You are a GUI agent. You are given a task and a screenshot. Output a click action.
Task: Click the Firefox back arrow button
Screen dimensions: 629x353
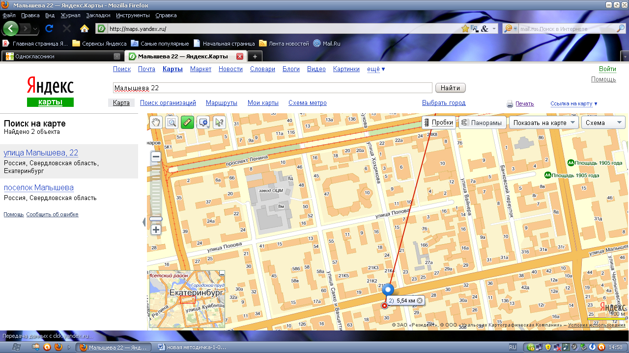[11, 28]
